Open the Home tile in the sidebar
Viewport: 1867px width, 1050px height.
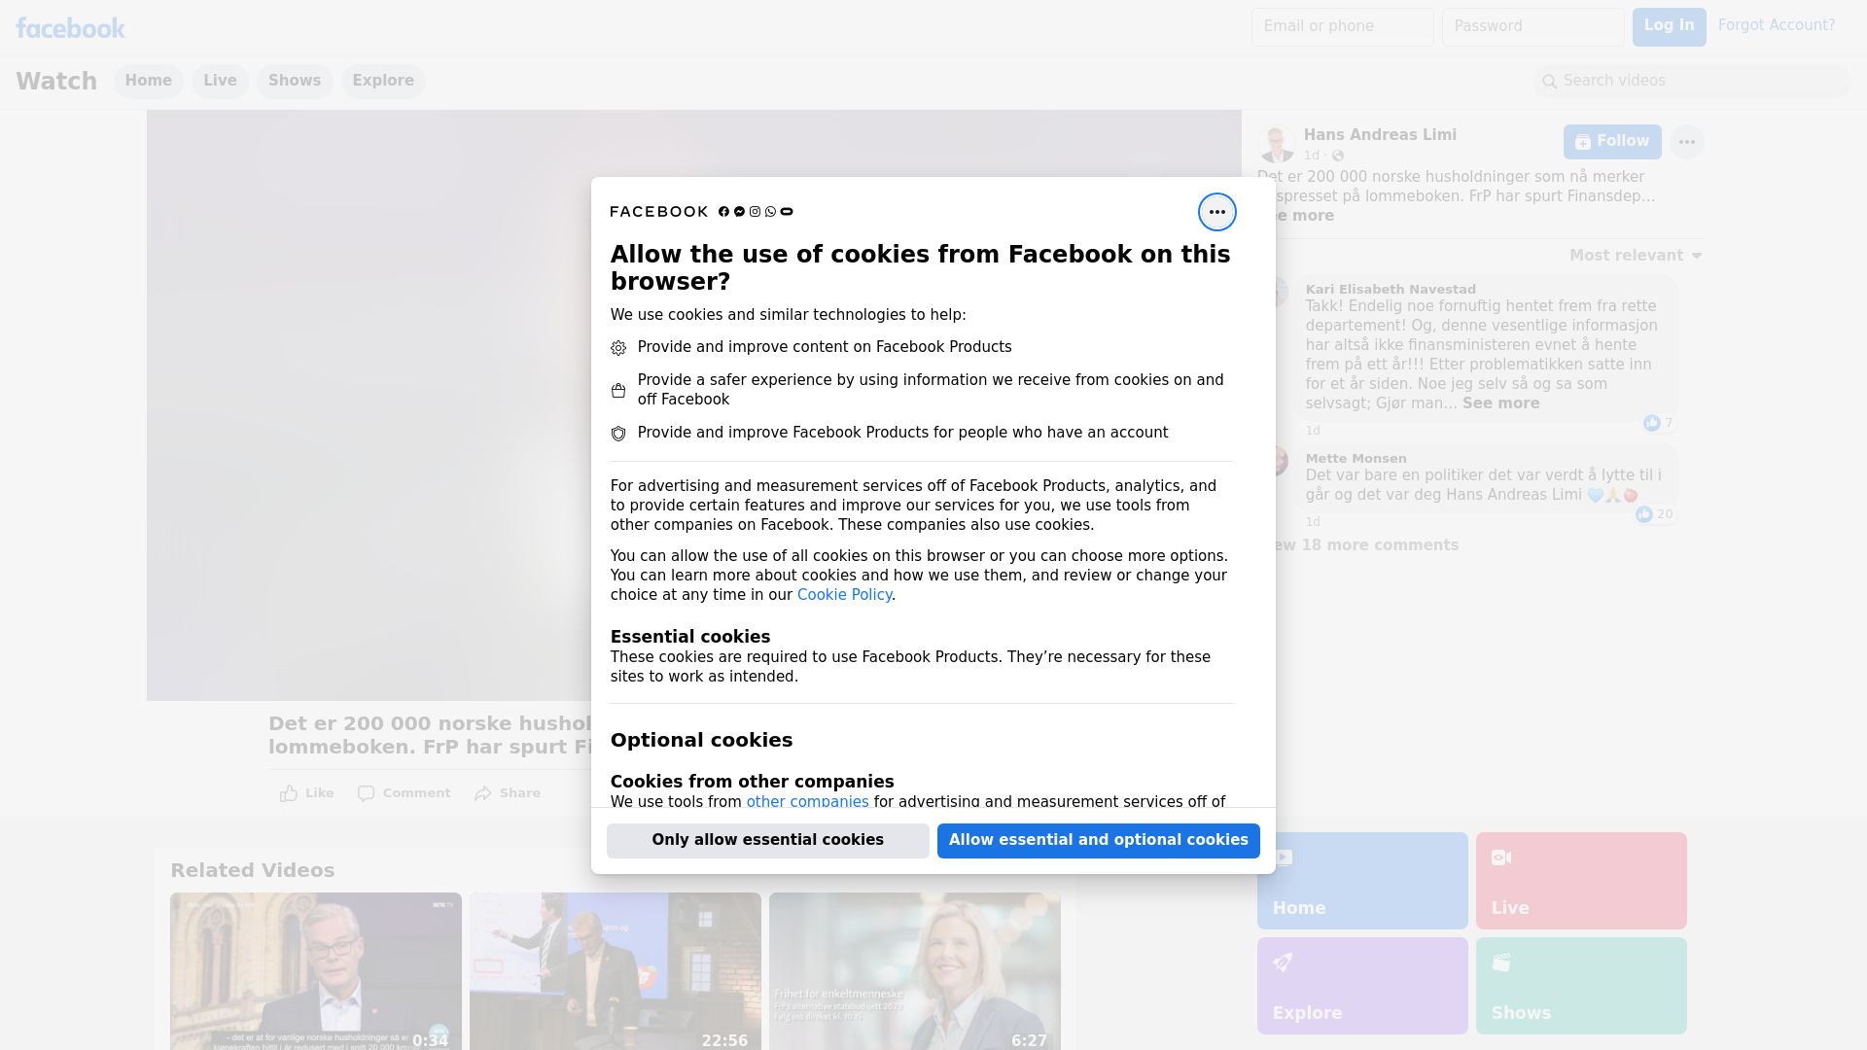pos(1361,881)
